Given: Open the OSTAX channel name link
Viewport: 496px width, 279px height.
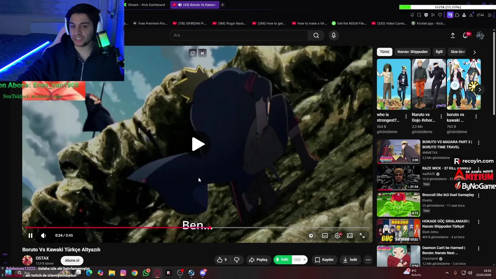Looking at the screenshot, I should pyautogui.click(x=42, y=258).
